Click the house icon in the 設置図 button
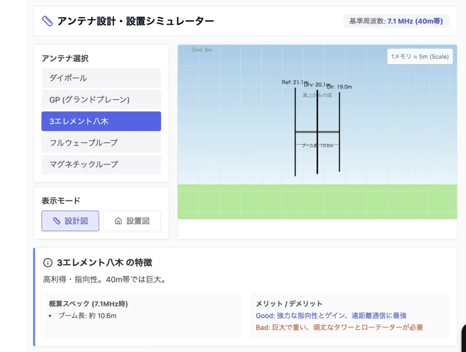 pyautogui.click(x=118, y=221)
